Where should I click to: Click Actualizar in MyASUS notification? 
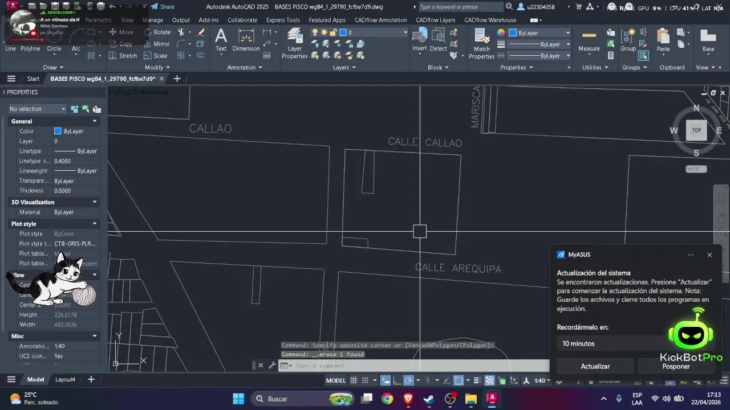pyautogui.click(x=595, y=366)
